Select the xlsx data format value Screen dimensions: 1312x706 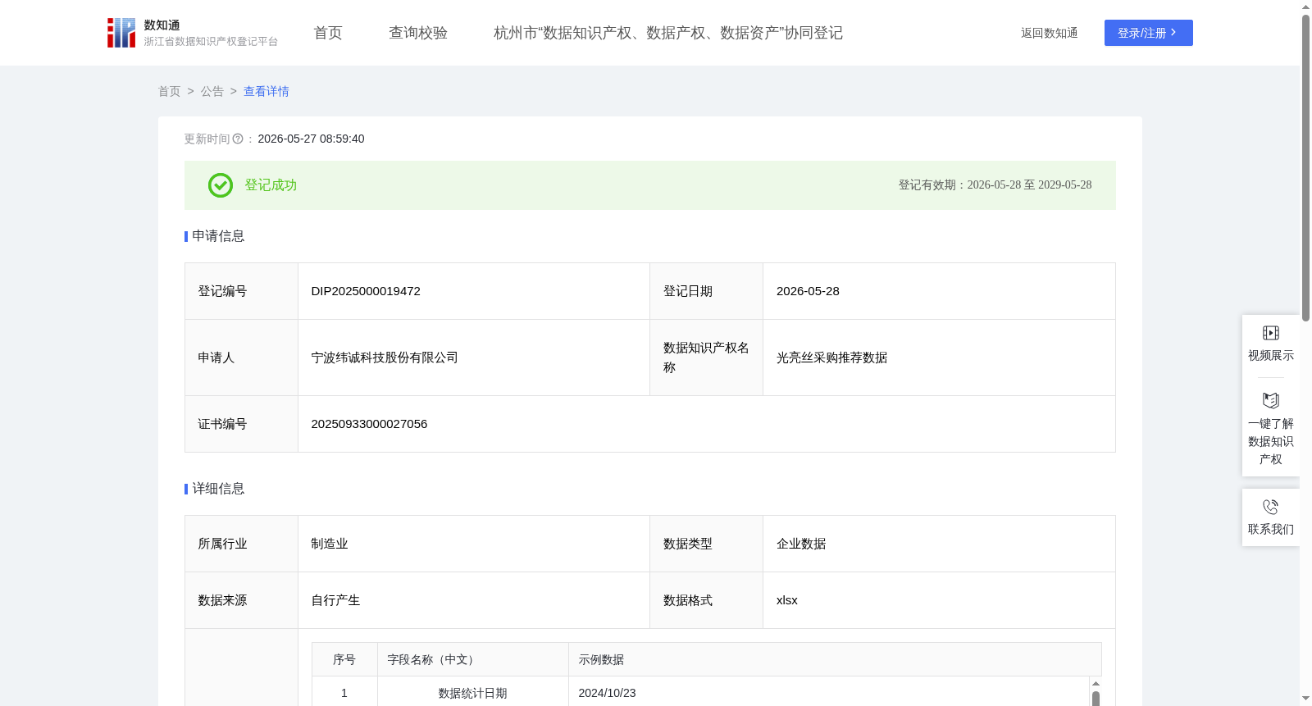(x=787, y=600)
